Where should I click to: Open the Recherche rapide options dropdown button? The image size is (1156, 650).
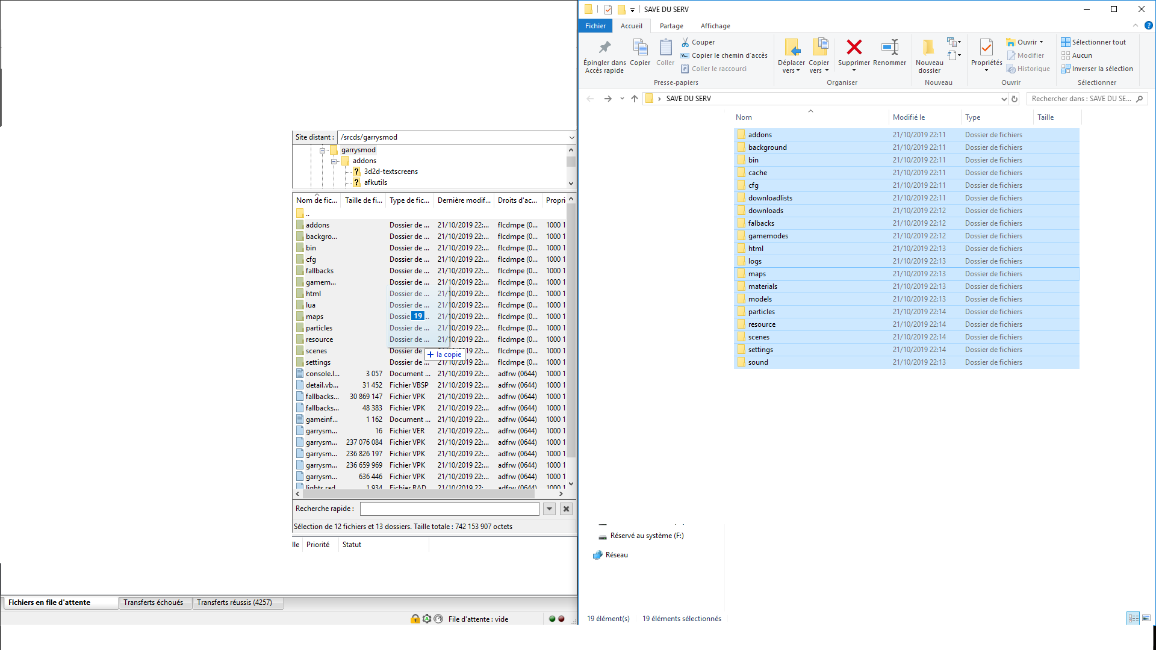click(549, 509)
